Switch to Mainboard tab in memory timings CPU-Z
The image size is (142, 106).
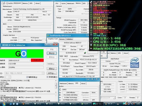pos(71,3)
